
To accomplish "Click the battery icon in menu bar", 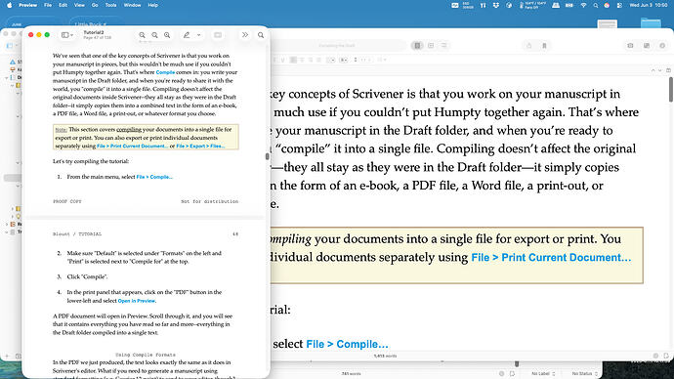I will [569, 5].
